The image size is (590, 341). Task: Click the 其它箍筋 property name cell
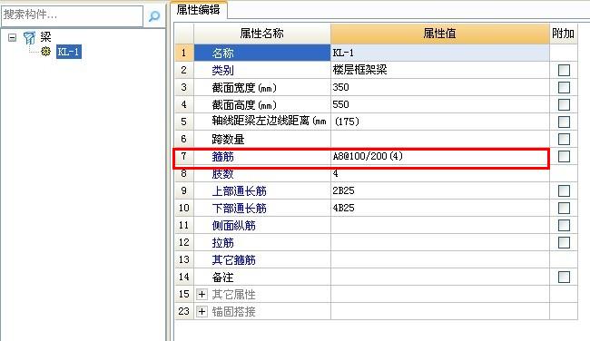click(x=262, y=259)
